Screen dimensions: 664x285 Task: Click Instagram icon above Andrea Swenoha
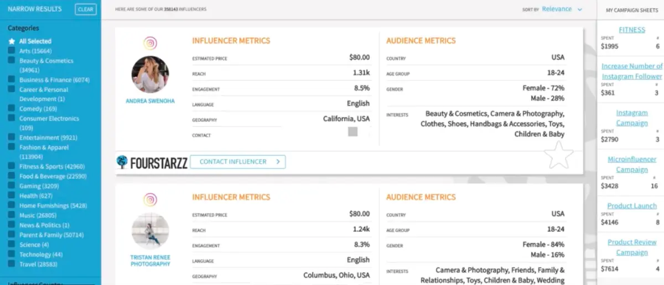(x=150, y=44)
